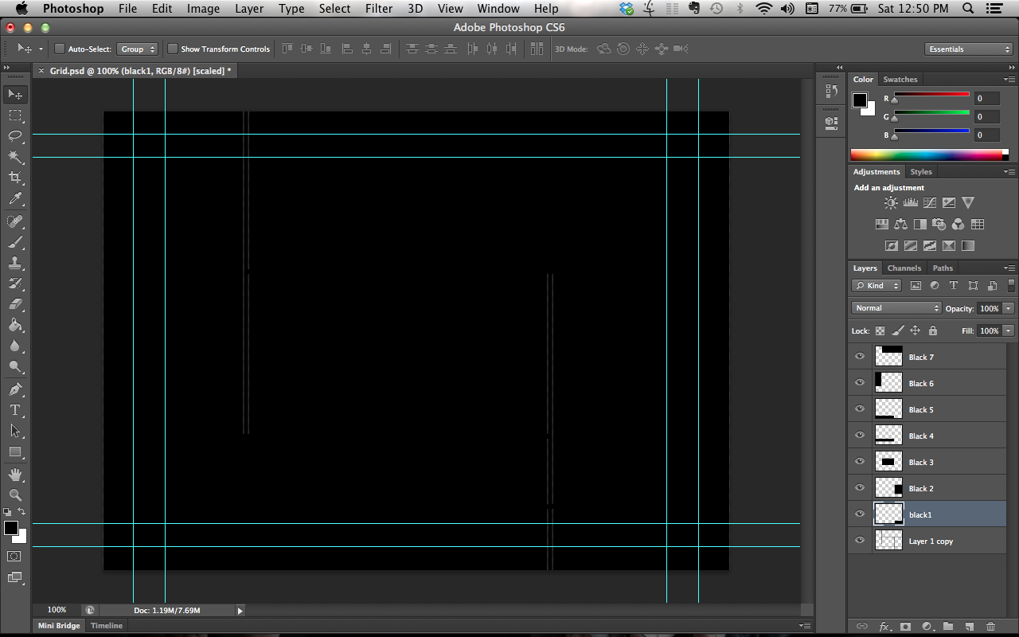Click the Mini Bridge button

58,625
